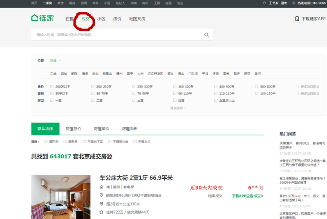Open 更多及自定义 in the 面积 row
327x219 pixels.
(x=309, y=94)
